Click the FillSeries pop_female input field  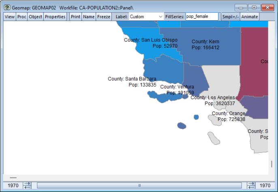201,17
